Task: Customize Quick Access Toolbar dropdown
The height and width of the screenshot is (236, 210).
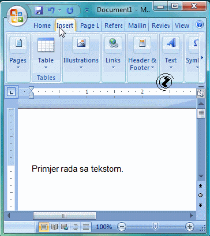Action: pos(87,10)
